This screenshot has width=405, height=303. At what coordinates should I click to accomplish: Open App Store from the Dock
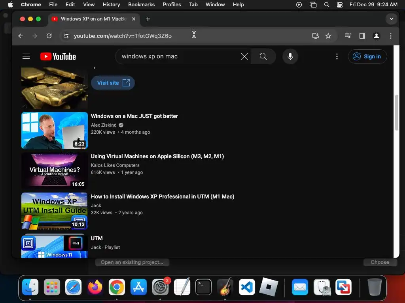pyautogui.click(x=138, y=287)
